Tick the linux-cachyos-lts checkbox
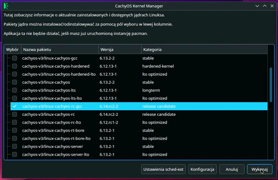 tap(15, 90)
